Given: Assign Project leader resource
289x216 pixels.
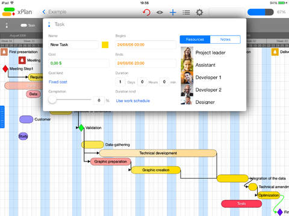Looking at the screenshot, I should point(210,53).
